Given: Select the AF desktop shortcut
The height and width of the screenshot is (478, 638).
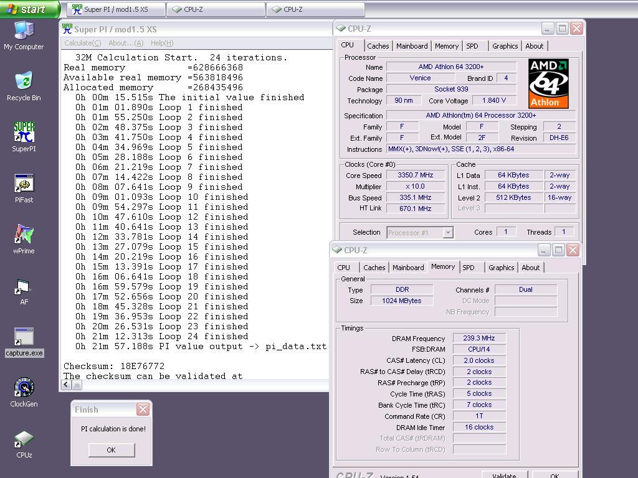Looking at the screenshot, I should (24, 291).
